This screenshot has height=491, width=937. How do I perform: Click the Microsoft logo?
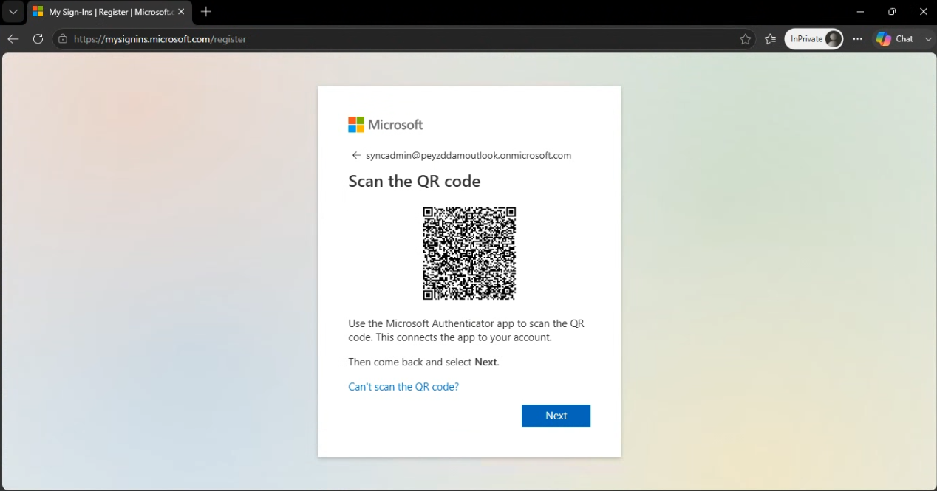click(x=385, y=125)
